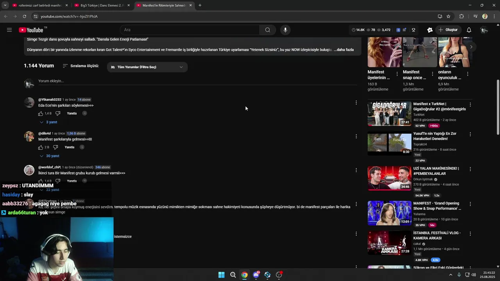Focus the YouTube search box

pyautogui.click(x=189, y=30)
